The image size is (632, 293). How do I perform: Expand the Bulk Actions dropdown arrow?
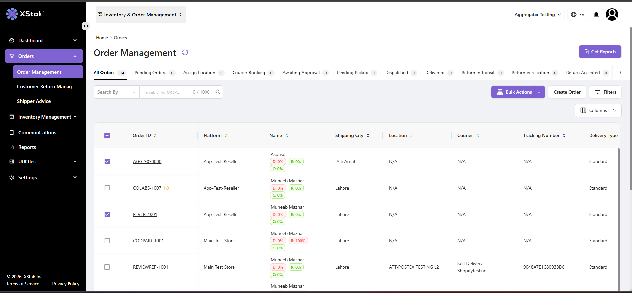pyautogui.click(x=539, y=92)
